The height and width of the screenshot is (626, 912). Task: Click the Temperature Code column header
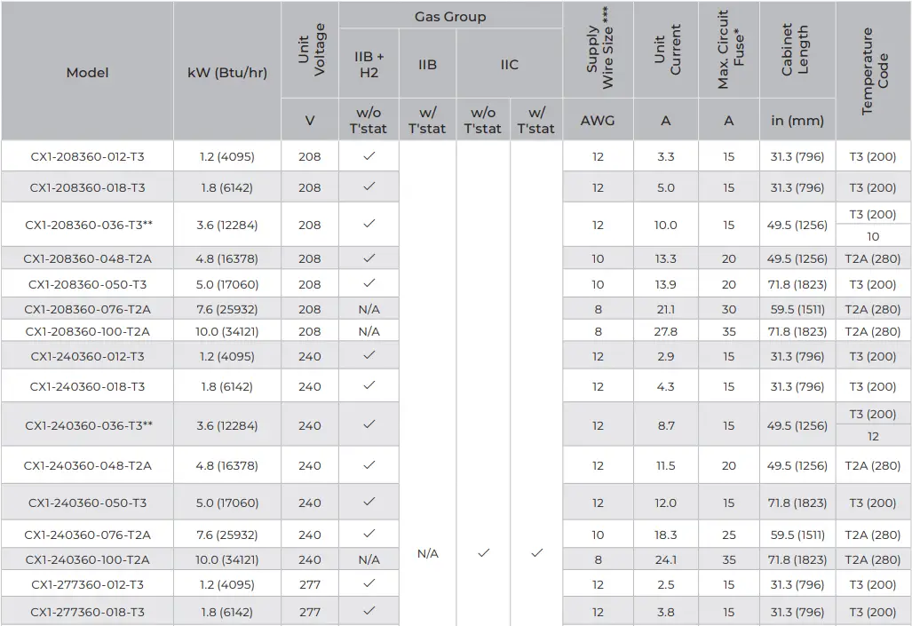(x=874, y=71)
